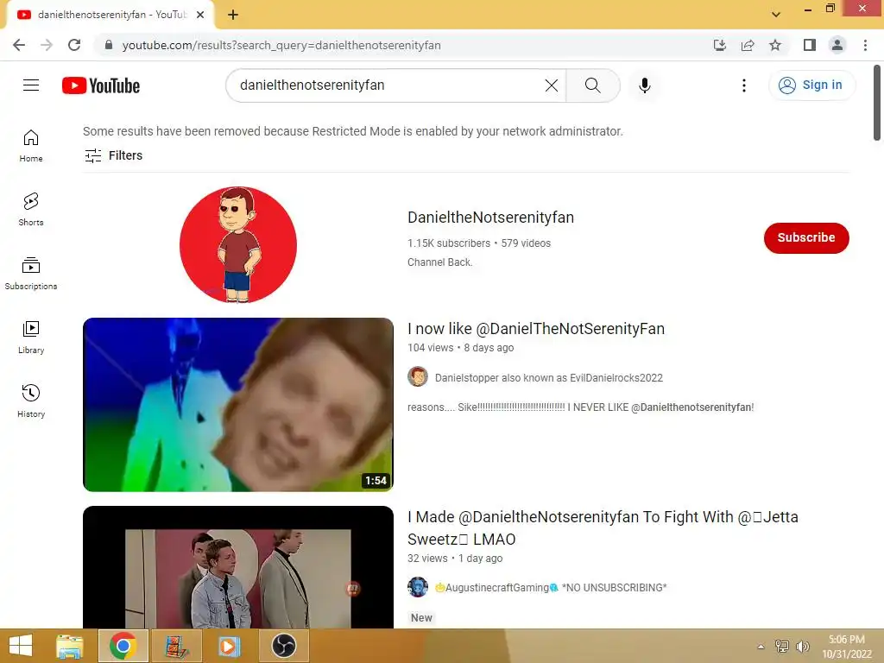Close the danielthenotserenityfan YouTube tab
This screenshot has height=663, width=884.
click(200, 15)
